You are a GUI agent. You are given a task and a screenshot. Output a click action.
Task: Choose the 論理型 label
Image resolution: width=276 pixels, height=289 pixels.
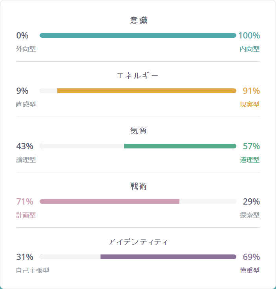[26, 160]
